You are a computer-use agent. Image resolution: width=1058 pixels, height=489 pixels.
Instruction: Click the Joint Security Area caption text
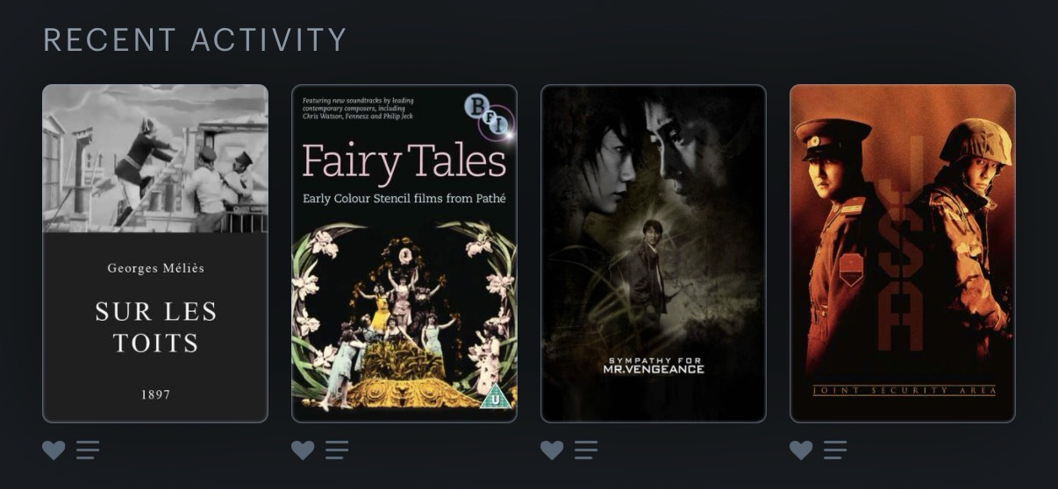904,390
